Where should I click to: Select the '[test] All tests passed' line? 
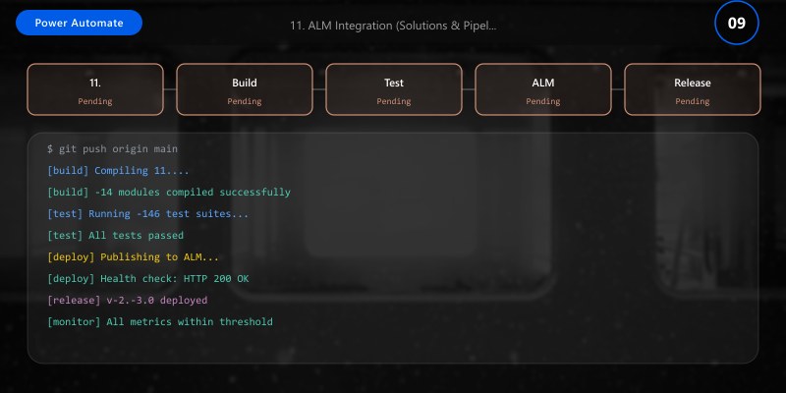pyautogui.click(x=115, y=235)
